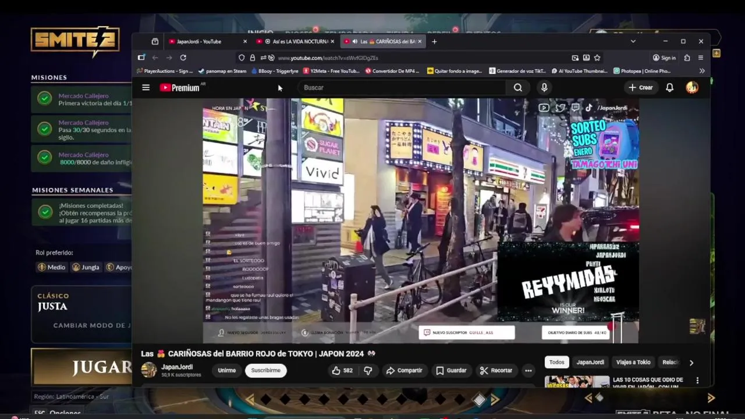Toggle Misiones completadas weekly checkmark
The width and height of the screenshot is (745, 419).
[45, 212]
